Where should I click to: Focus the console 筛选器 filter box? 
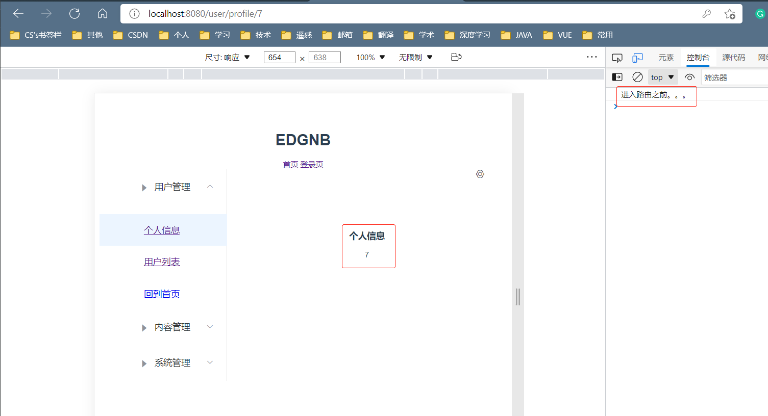735,77
